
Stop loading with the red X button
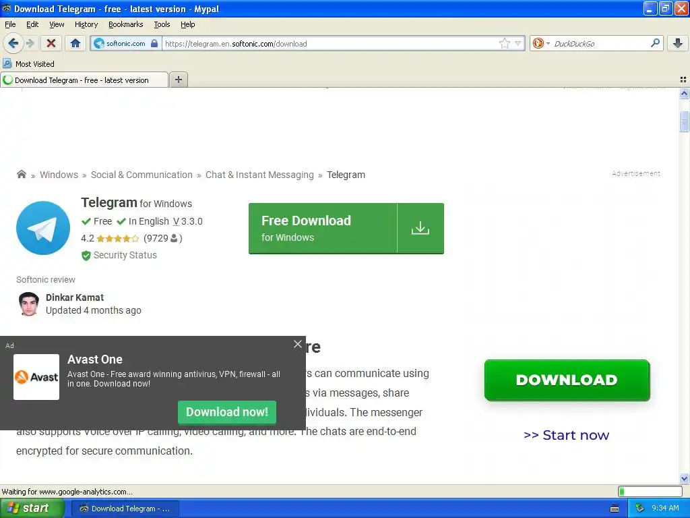pos(51,43)
